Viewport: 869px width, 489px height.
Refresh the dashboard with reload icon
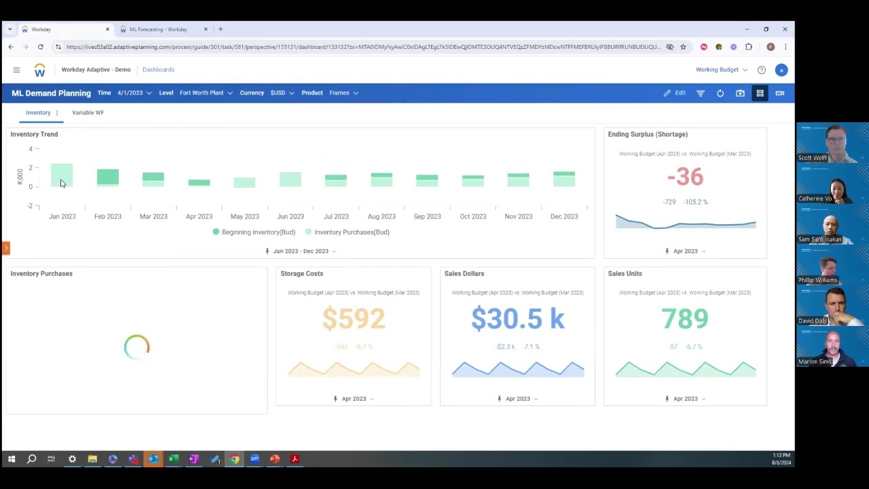(x=720, y=93)
